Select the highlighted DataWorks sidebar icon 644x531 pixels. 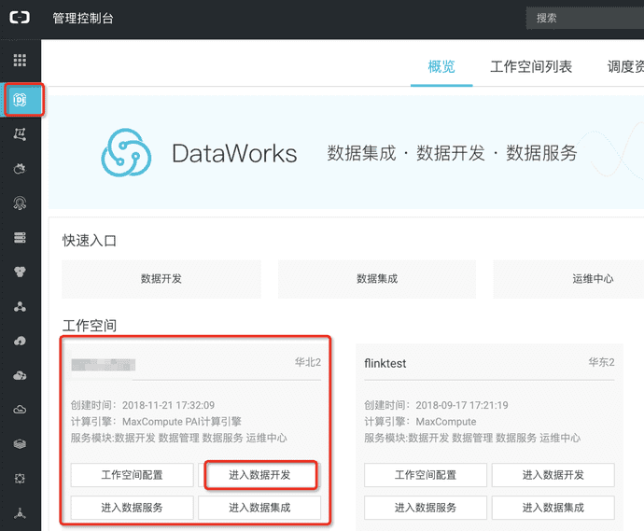click(21, 100)
